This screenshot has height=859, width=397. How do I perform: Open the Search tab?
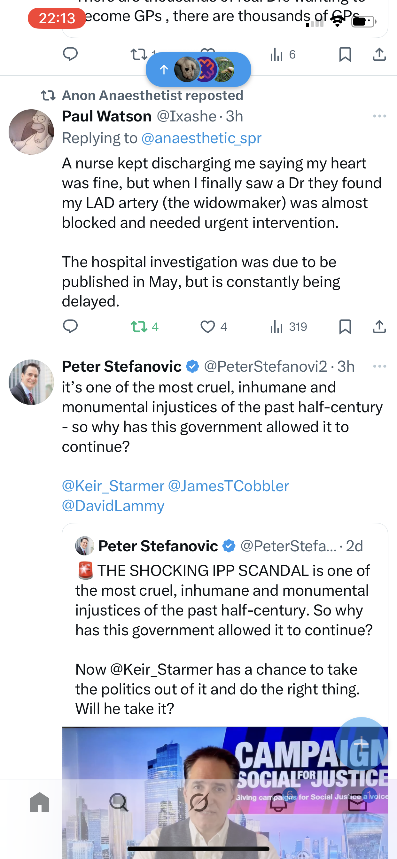click(119, 802)
